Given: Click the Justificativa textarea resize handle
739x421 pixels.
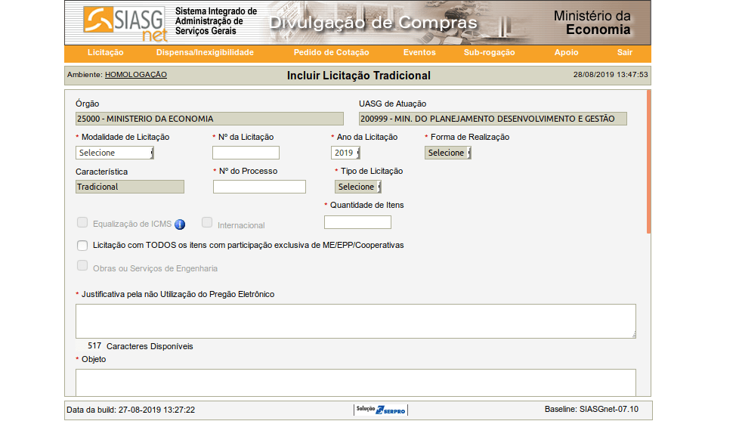Looking at the screenshot, I should pos(633,335).
